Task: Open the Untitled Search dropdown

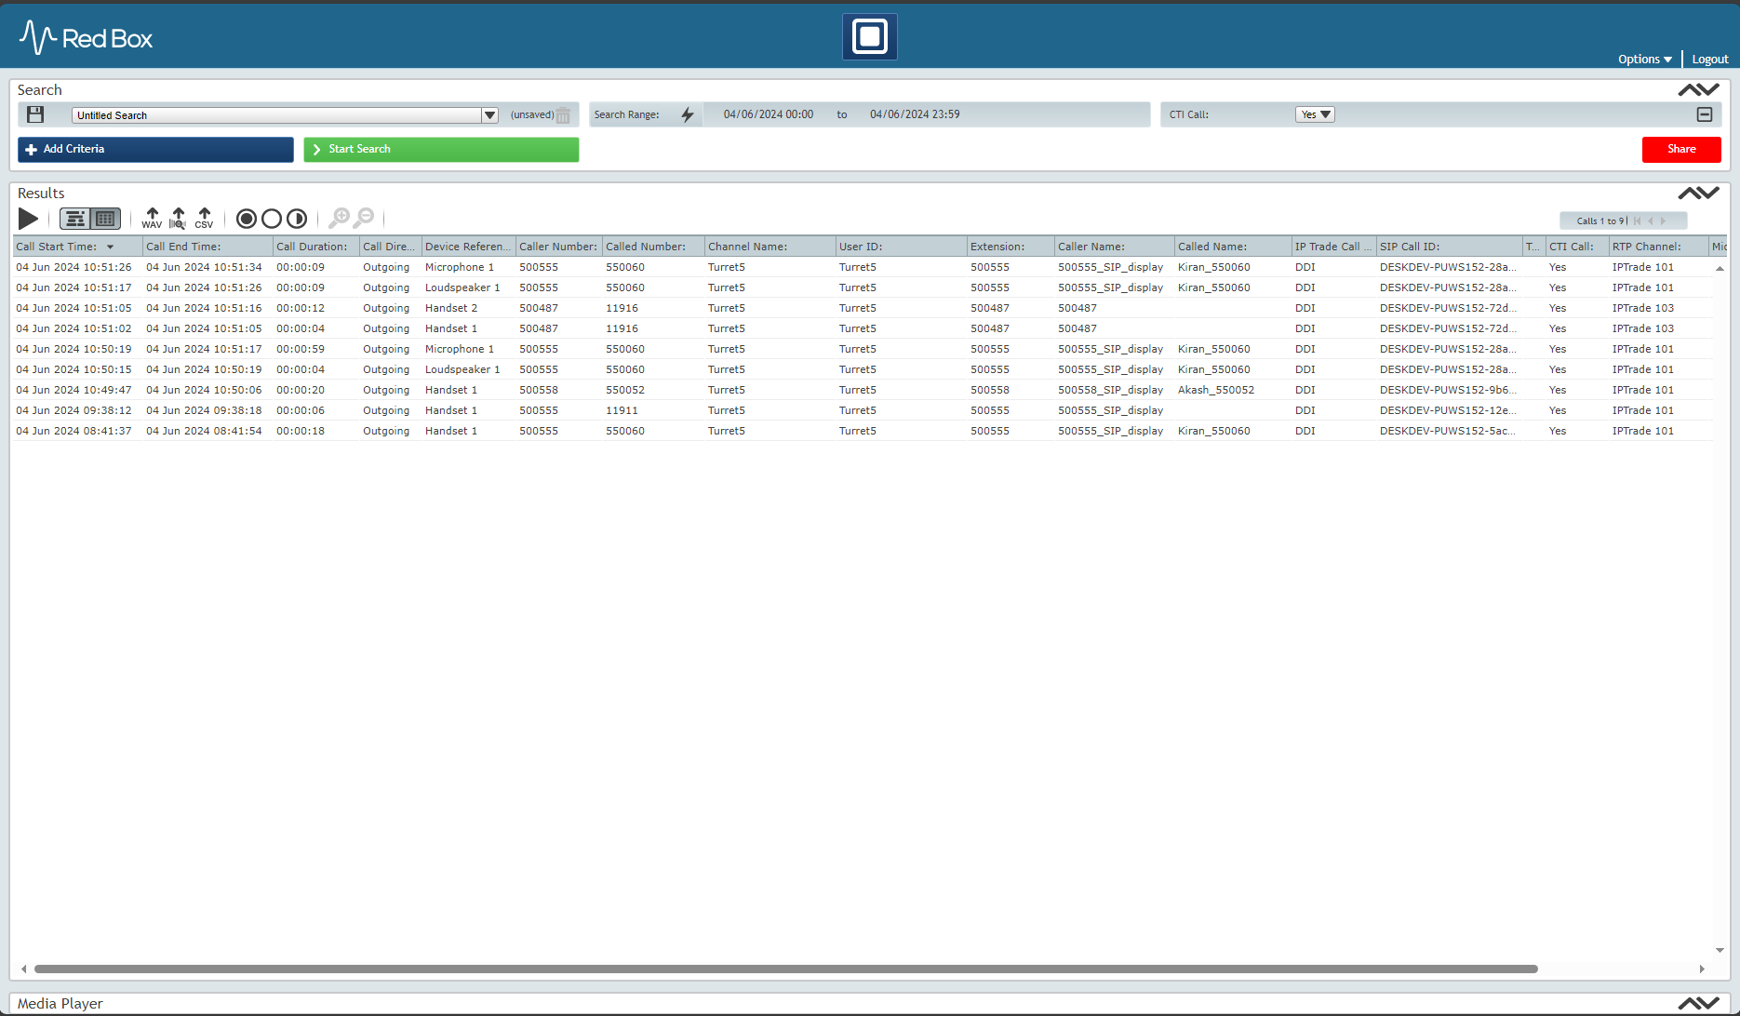Action: (489, 115)
